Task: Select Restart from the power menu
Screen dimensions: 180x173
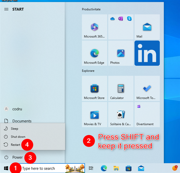Action: coord(33,144)
